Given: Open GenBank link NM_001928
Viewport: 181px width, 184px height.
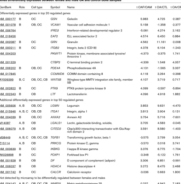Looking at the screenshot, I should point(8,161).
